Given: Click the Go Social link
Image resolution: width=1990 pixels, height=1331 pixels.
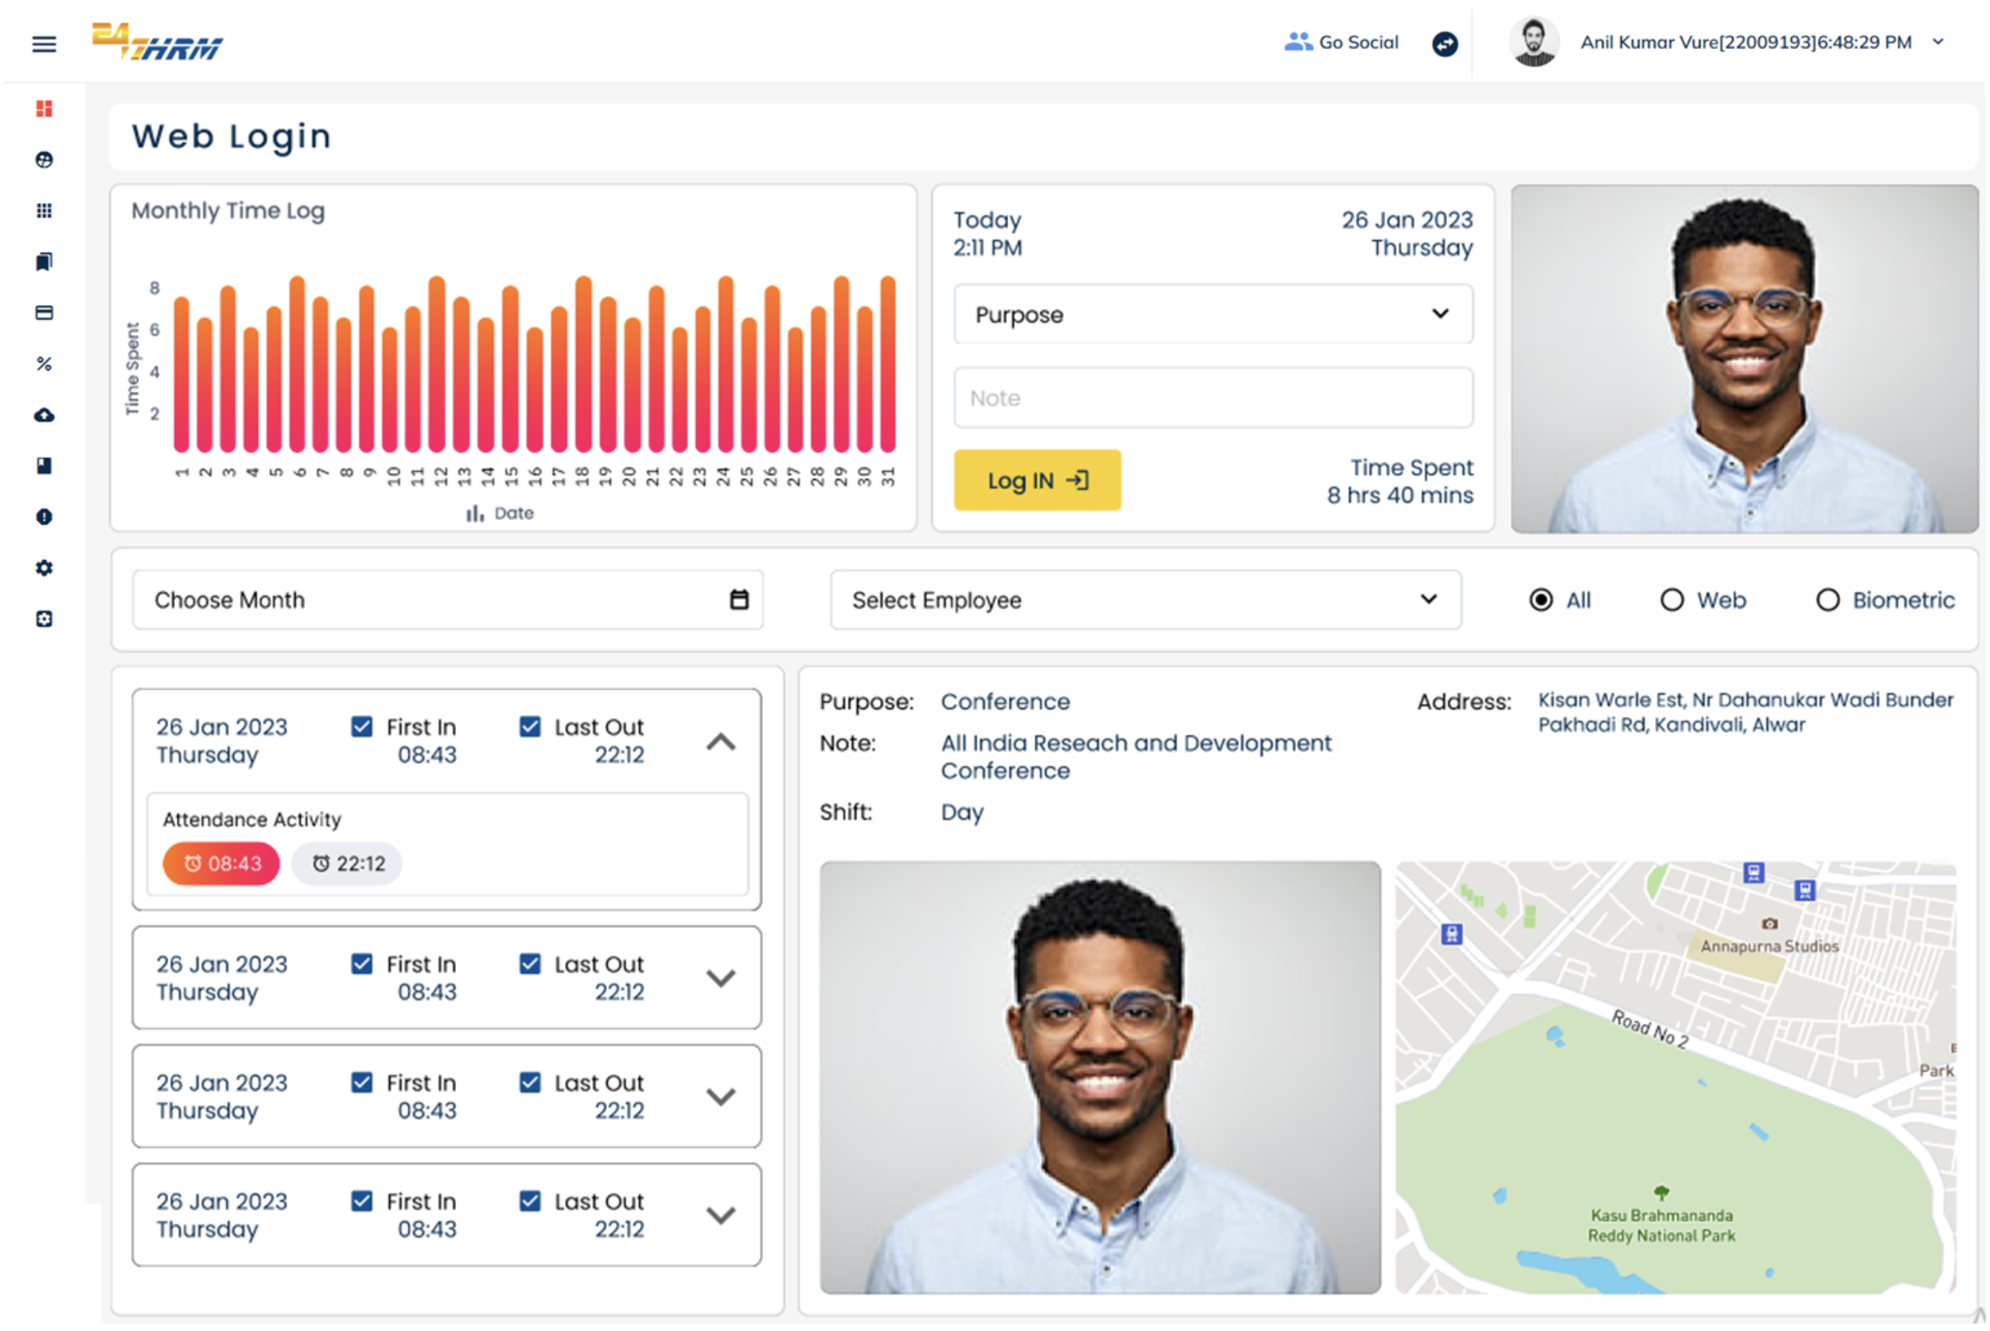Looking at the screenshot, I should pyautogui.click(x=1341, y=42).
